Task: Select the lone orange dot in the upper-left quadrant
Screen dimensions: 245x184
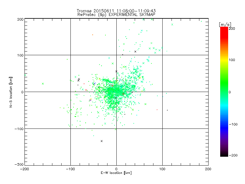Action: pos(93,35)
